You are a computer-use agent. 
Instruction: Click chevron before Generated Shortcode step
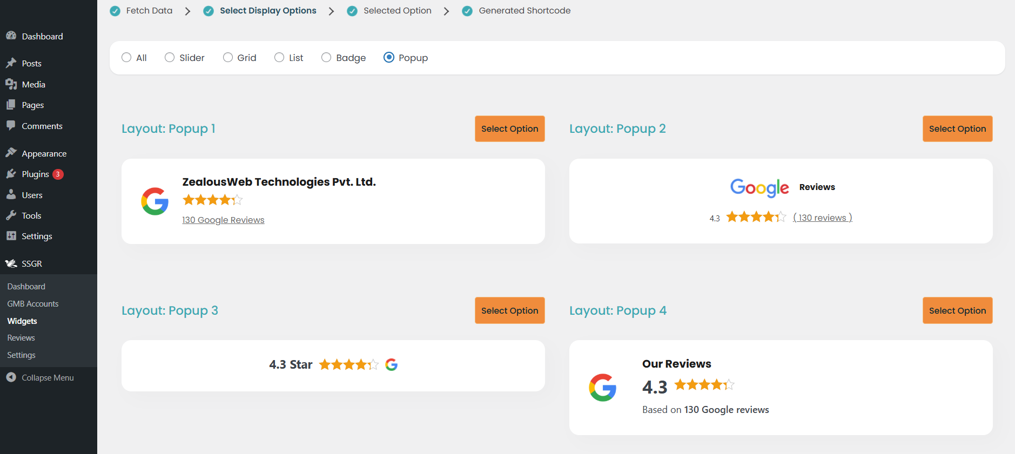(446, 11)
